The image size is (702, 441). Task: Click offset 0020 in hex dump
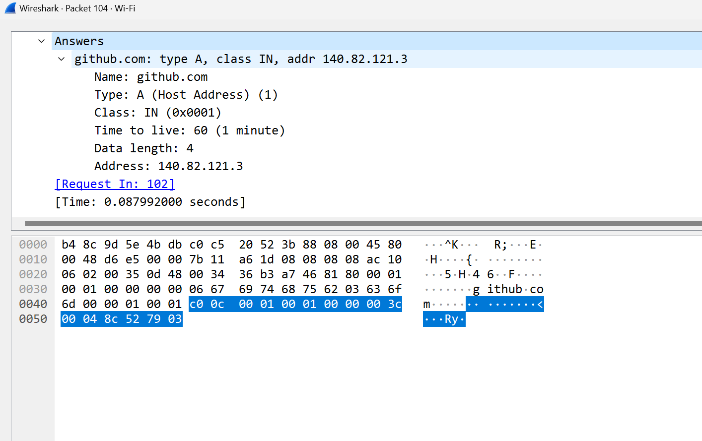(x=33, y=274)
